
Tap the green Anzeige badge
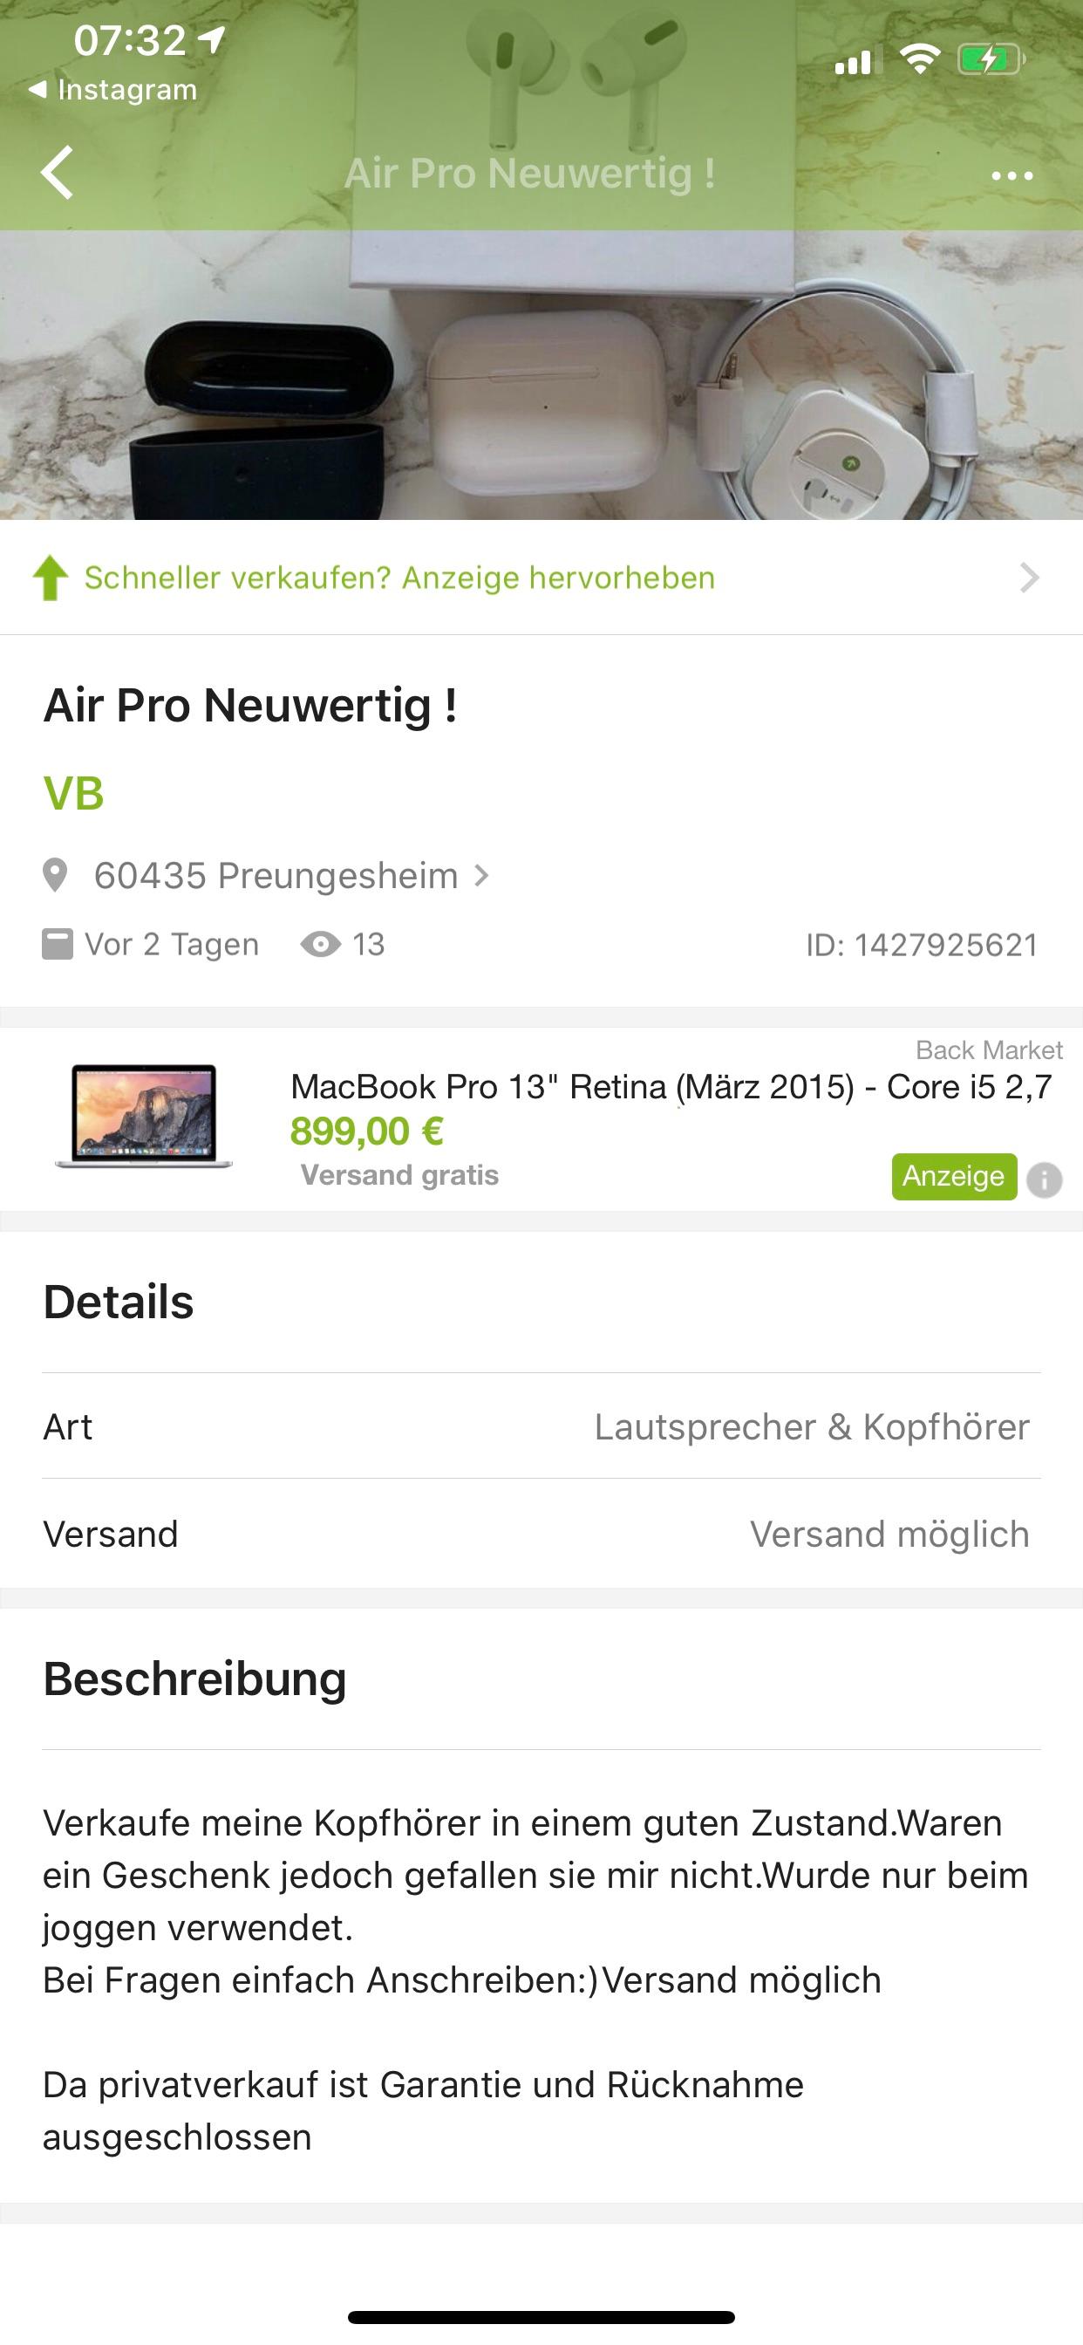click(954, 1176)
